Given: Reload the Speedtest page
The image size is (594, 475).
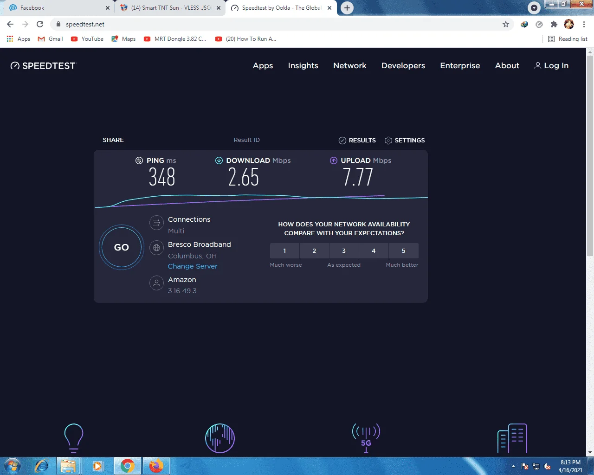Looking at the screenshot, I should [x=40, y=24].
